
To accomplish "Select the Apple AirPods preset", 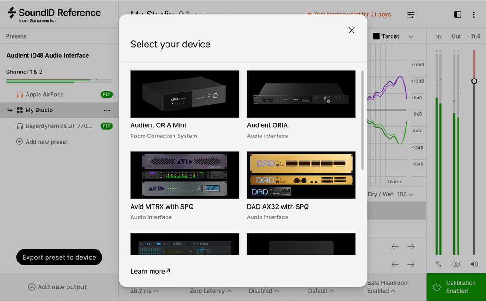I will click(44, 94).
